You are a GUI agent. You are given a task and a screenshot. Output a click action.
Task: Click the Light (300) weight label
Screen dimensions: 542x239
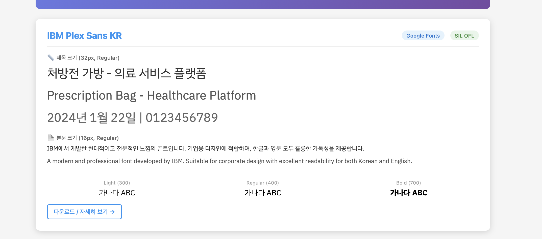pyautogui.click(x=117, y=183)
